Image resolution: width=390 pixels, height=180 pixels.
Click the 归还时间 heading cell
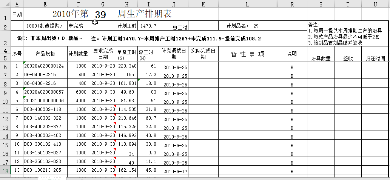[375, 58]
